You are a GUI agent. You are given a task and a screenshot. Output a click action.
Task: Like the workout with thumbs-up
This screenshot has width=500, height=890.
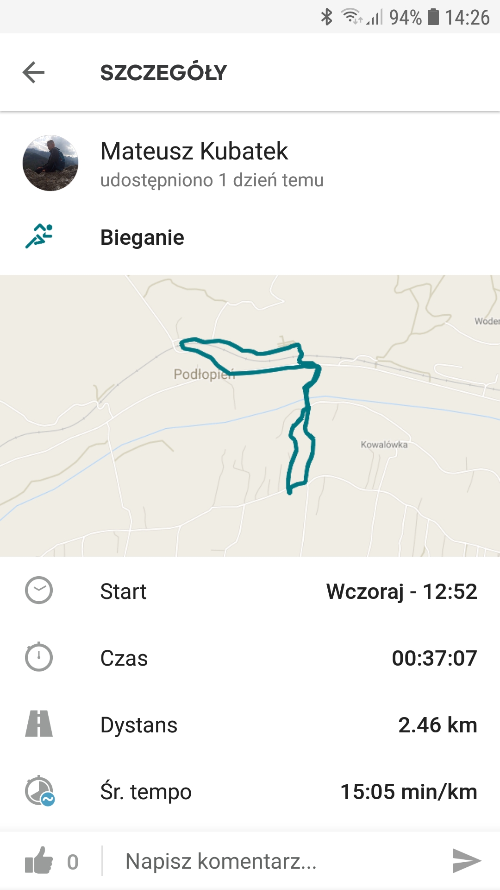39,861
